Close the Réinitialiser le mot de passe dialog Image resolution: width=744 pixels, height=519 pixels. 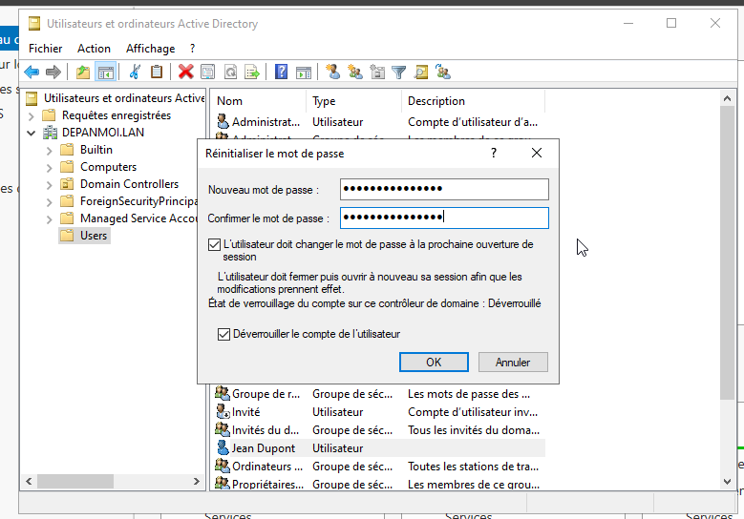[x=537, y=153]
